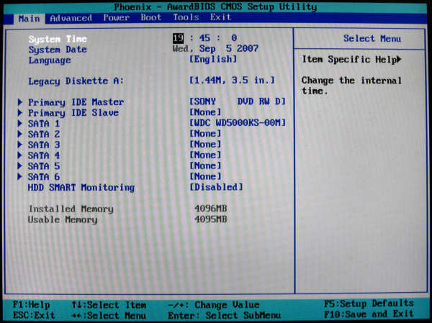This screenshot has width=432, height=323.
Task: Click the ESC:Exit hint
Action: [x=34, y=315]
